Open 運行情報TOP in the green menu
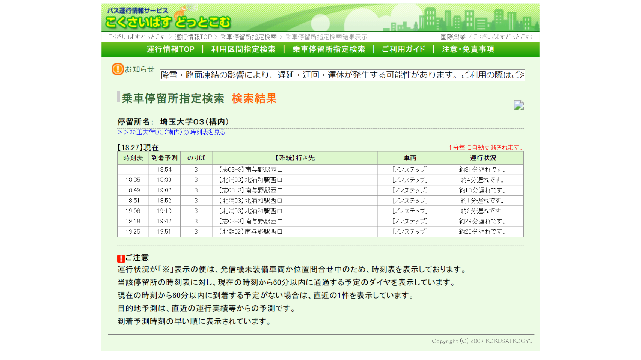 point(170,49)
